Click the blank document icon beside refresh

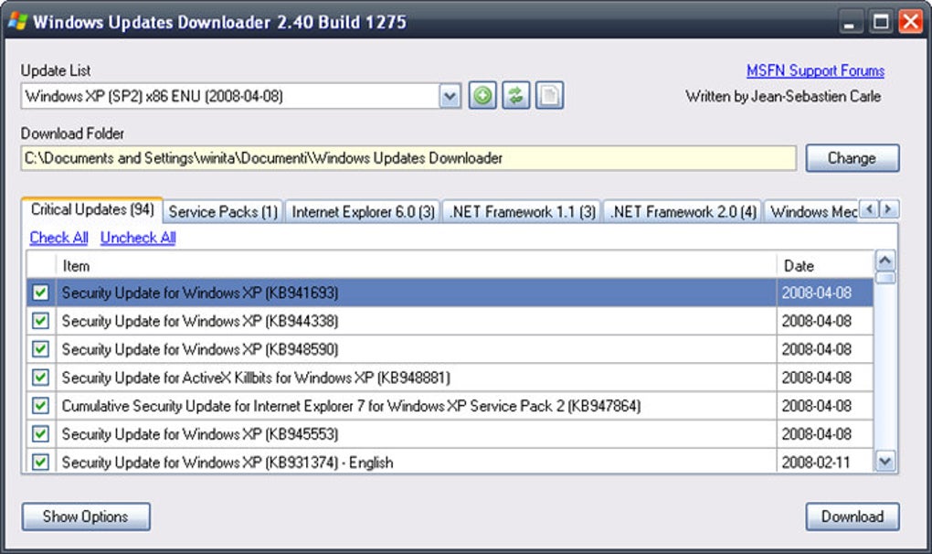[550, 96]
